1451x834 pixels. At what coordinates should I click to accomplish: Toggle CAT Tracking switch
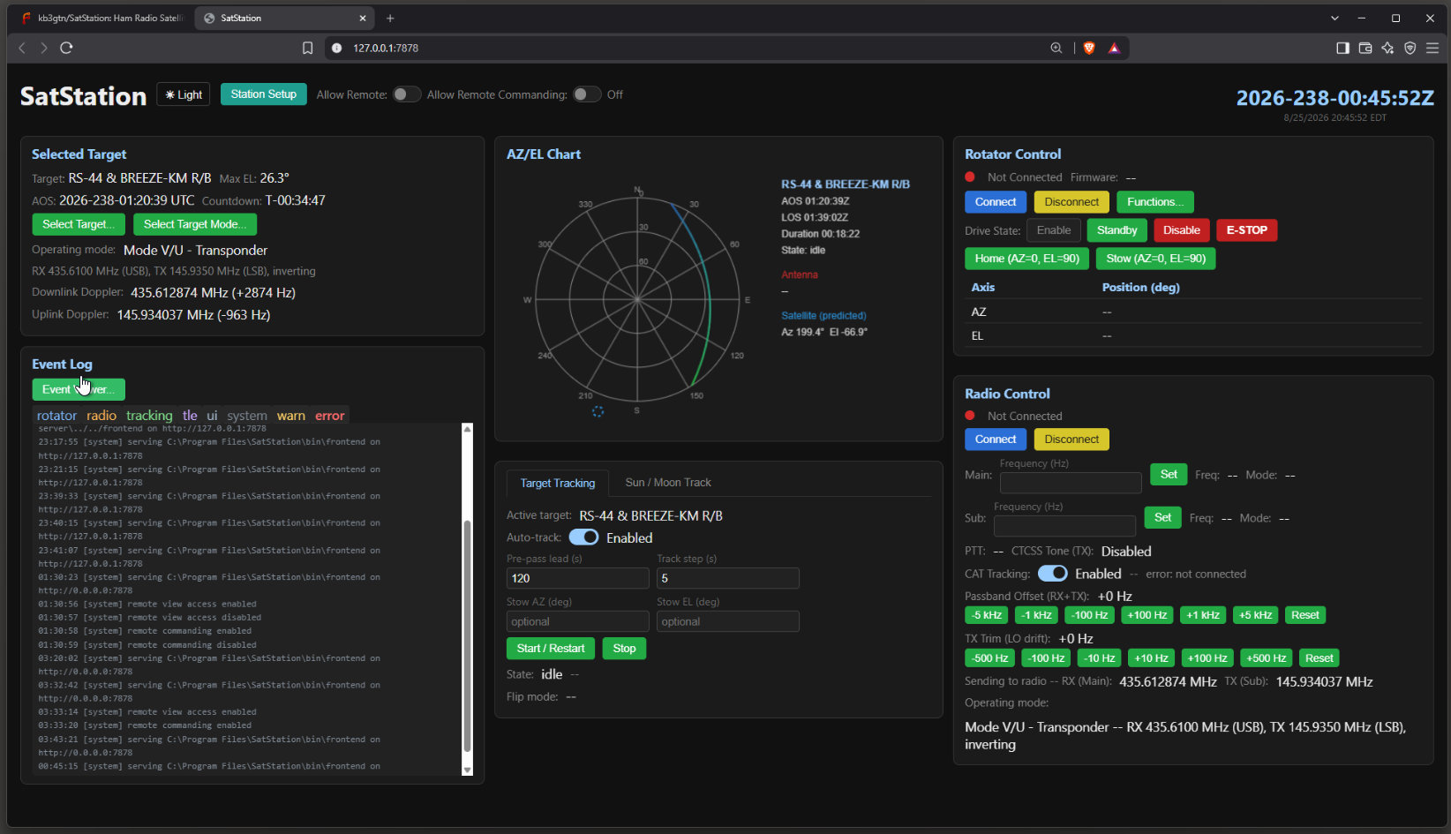(x=1052, y=574)
